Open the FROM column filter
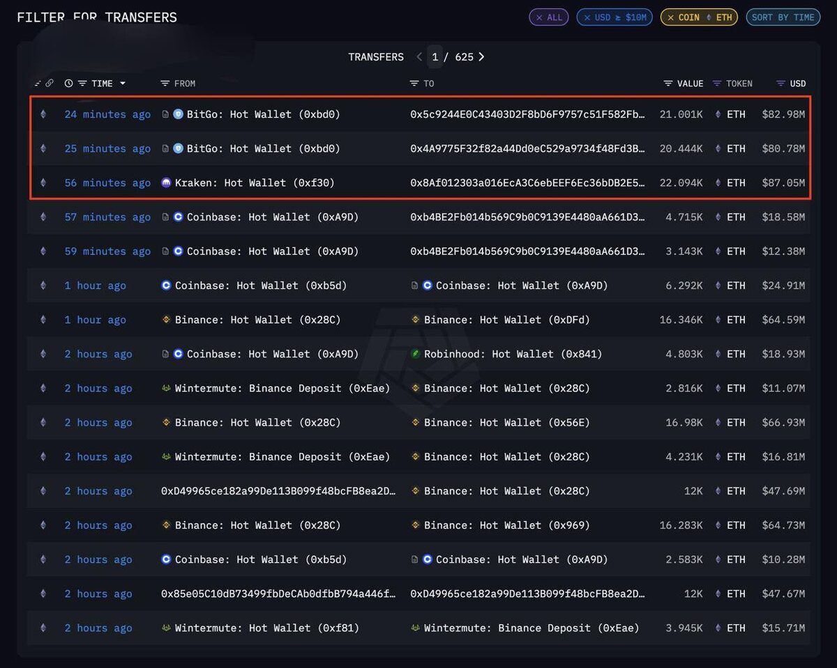Viewport: 837px width, 668px height. 165,84
